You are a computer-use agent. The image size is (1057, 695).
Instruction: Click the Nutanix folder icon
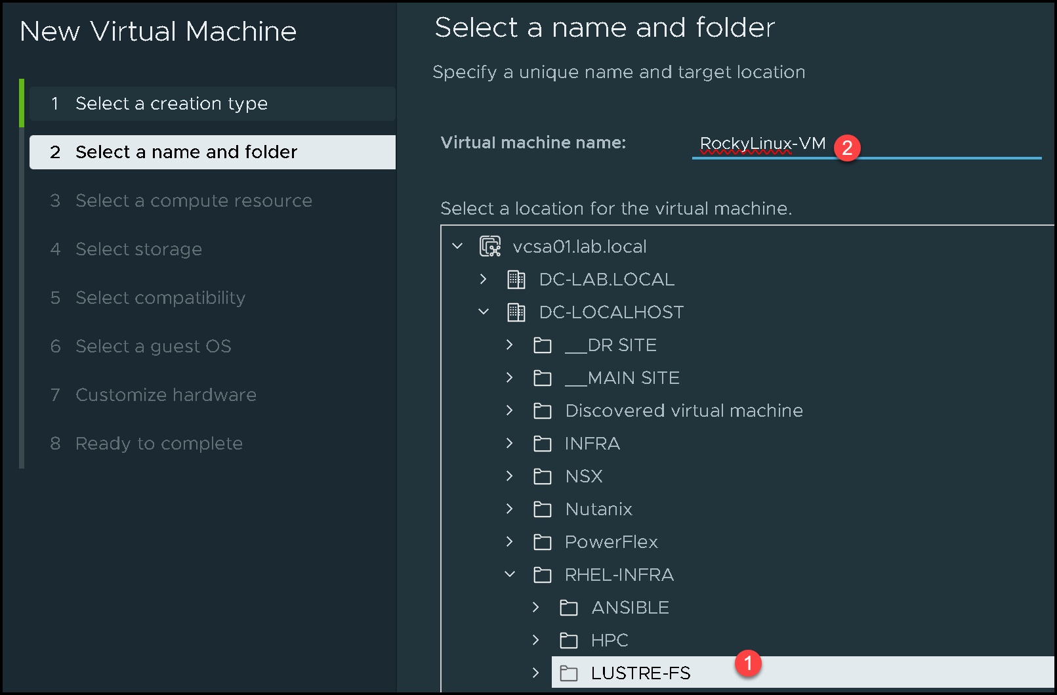coord(543,509)
